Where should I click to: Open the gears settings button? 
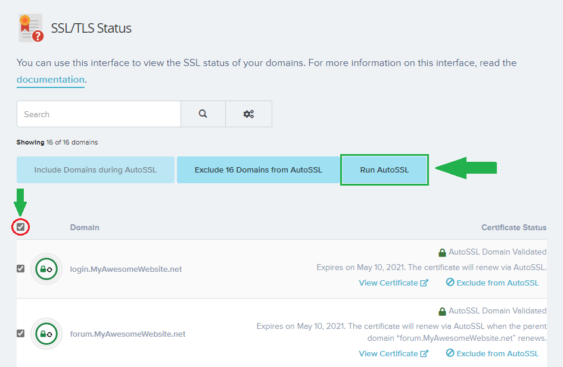(248, 114)
